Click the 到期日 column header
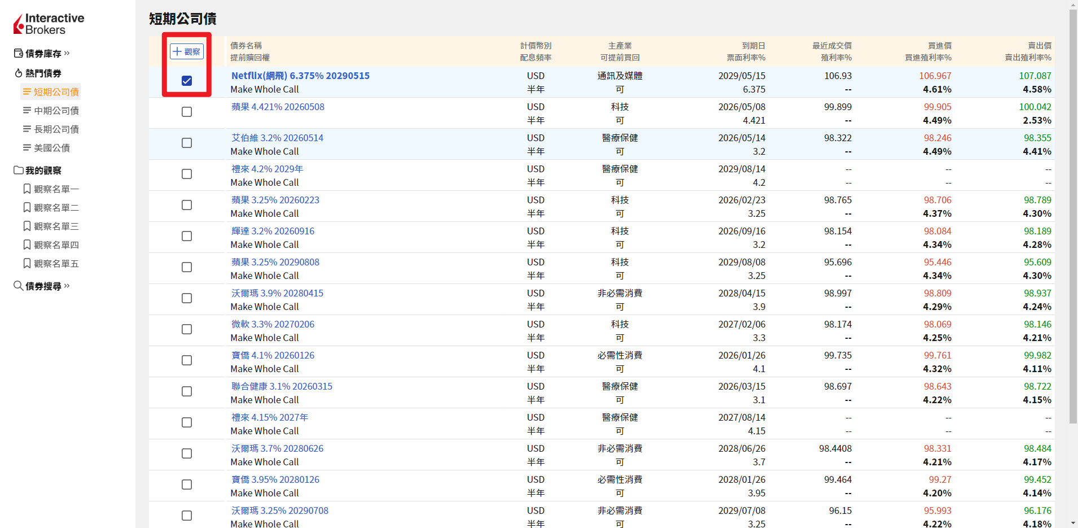 pos(753,46)
